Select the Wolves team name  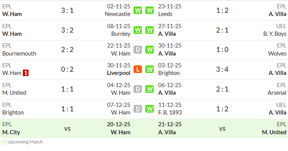pyautogui.click(x=277, y=54)
